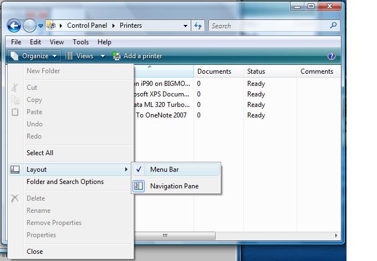
Task: Expand the Views dropdown arrow
Action: click(x=103, y=56)
